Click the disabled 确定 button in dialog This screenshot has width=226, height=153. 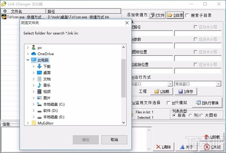(x=86, y=139)
